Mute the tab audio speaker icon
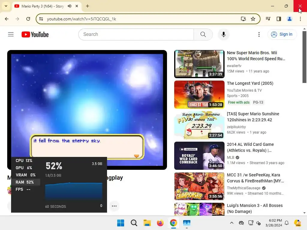The image size is (307, 230). (70, 6)
